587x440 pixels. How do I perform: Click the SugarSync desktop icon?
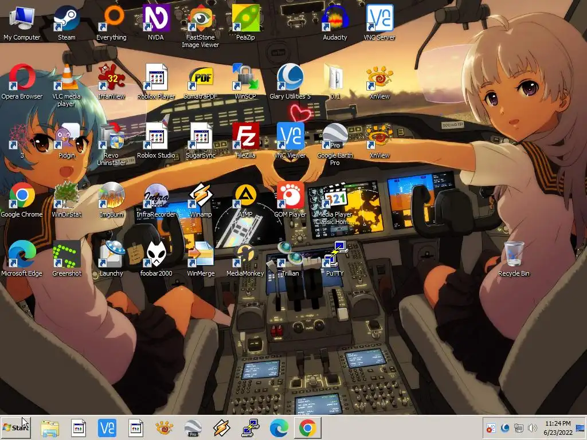pyautogui.click(x=200, y=141)
